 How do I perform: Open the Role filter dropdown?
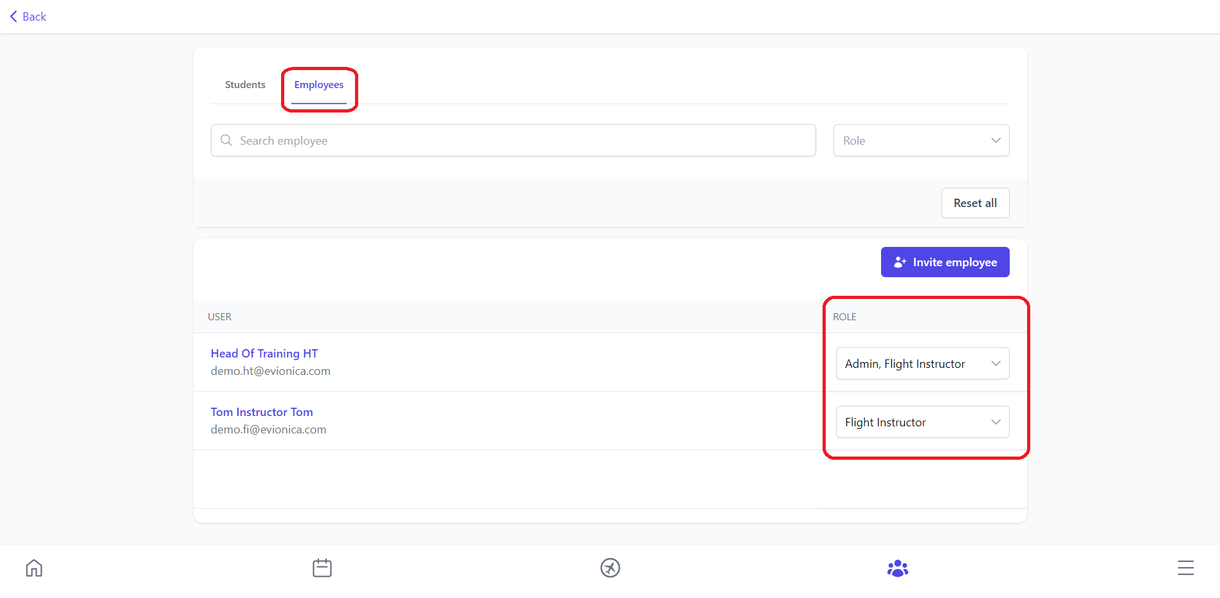[x=921, y=140]
